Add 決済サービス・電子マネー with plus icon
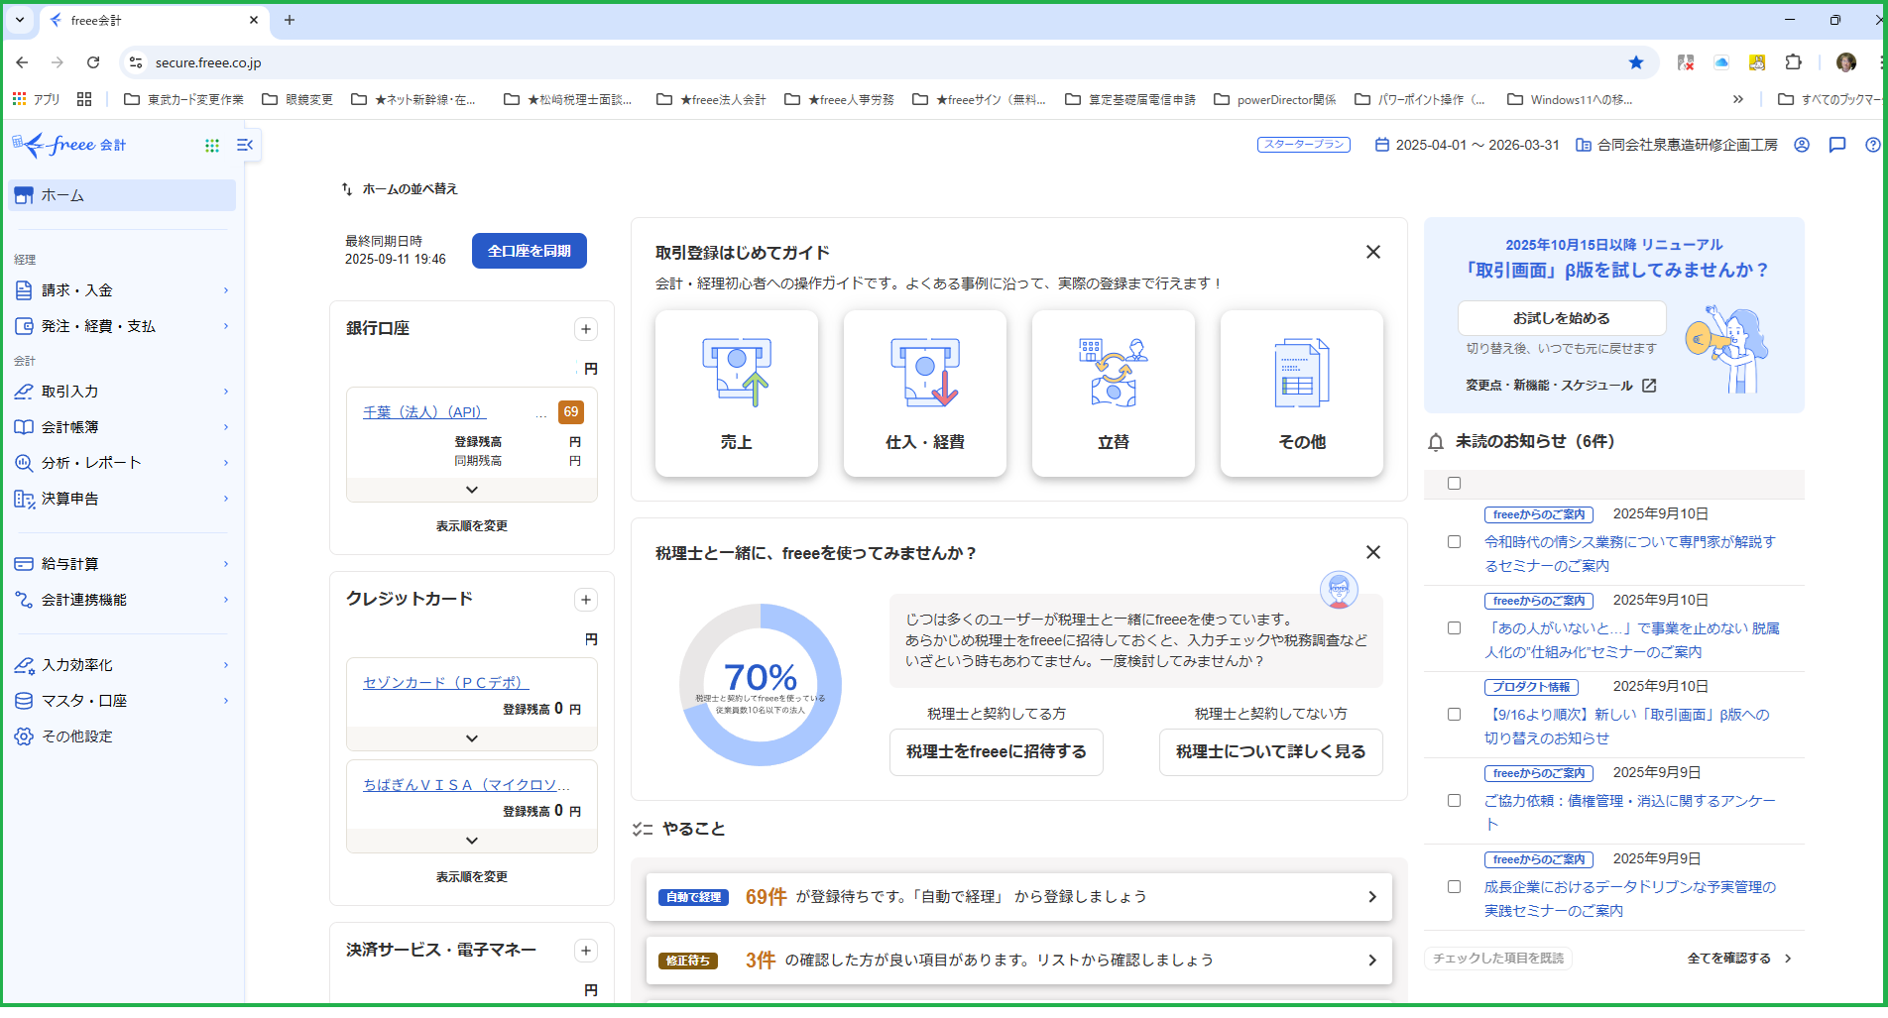Screen dimensions: 1888x1018 click(586, 951)
